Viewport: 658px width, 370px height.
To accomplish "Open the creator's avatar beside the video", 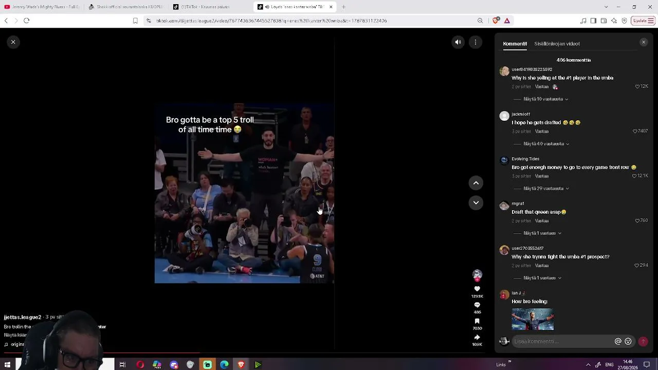I will (x=477, y=274).
